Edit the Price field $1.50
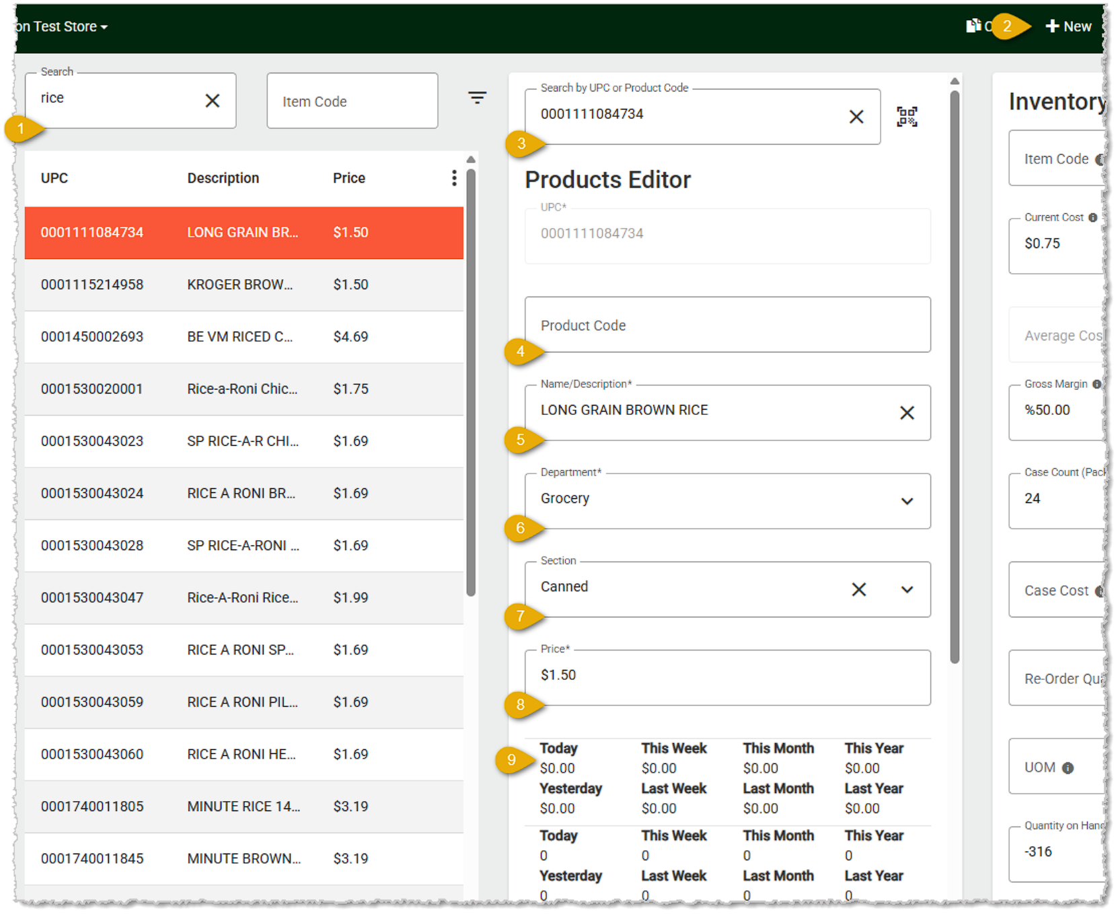The width and height of the screenshot is (1116, 914). pyautogui.click(x=728, y=678)
